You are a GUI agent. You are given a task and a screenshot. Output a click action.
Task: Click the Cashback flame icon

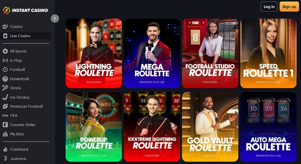tap(5, 149)
